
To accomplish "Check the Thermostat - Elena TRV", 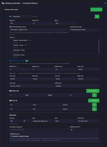I will tap(12, 56).
